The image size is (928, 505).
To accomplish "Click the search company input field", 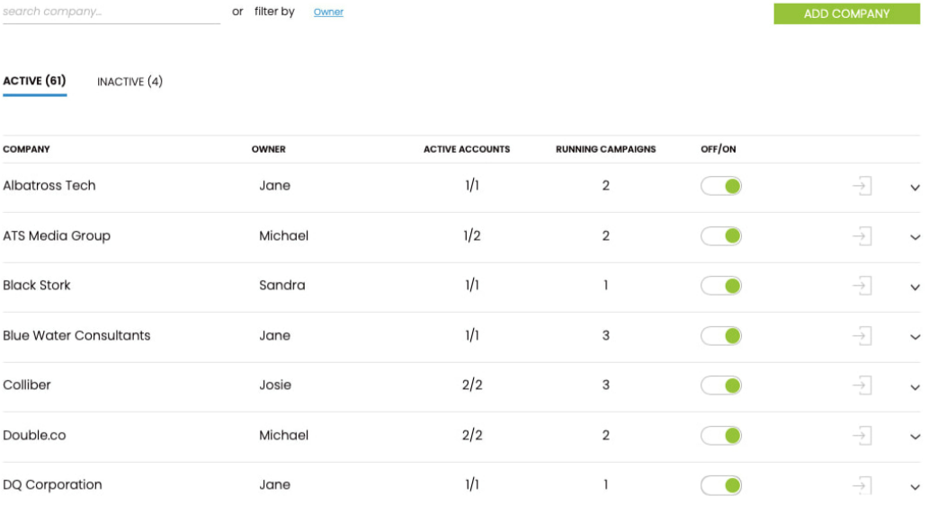I will (x=111, y=13).
